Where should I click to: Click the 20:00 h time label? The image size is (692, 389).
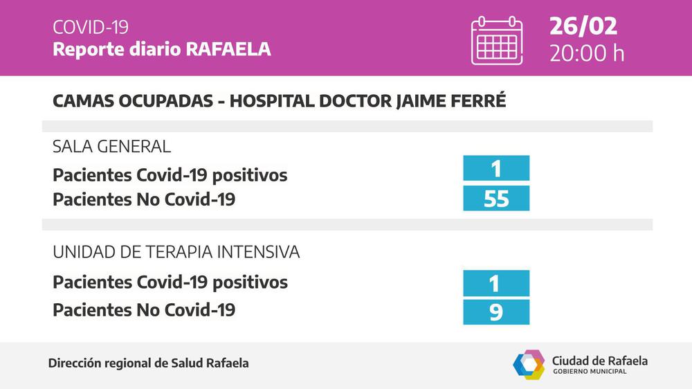(x=587, y=54)
